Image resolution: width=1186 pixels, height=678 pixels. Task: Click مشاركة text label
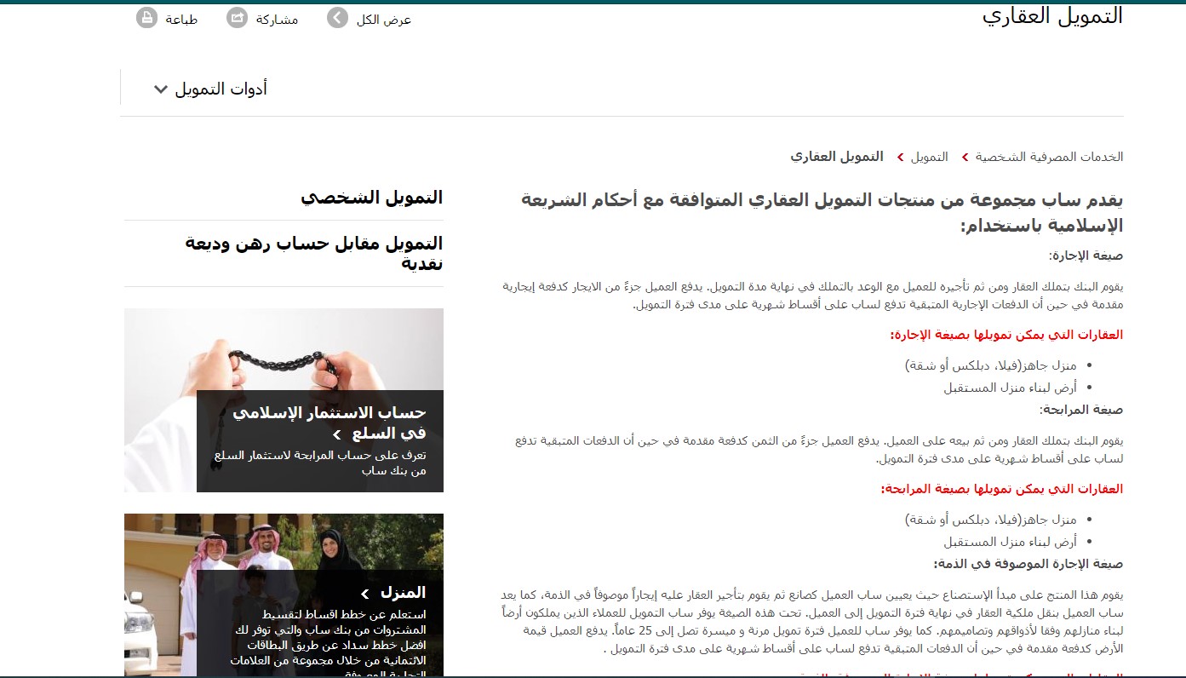(277, 19)
